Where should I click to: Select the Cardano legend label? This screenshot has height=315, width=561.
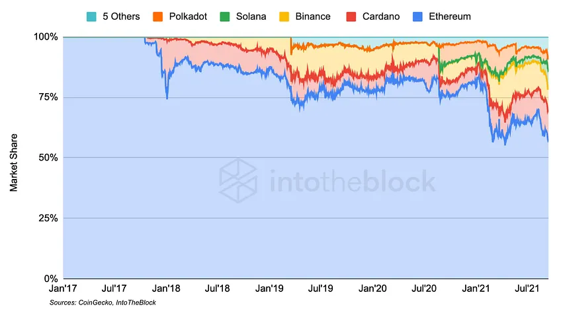381,17
